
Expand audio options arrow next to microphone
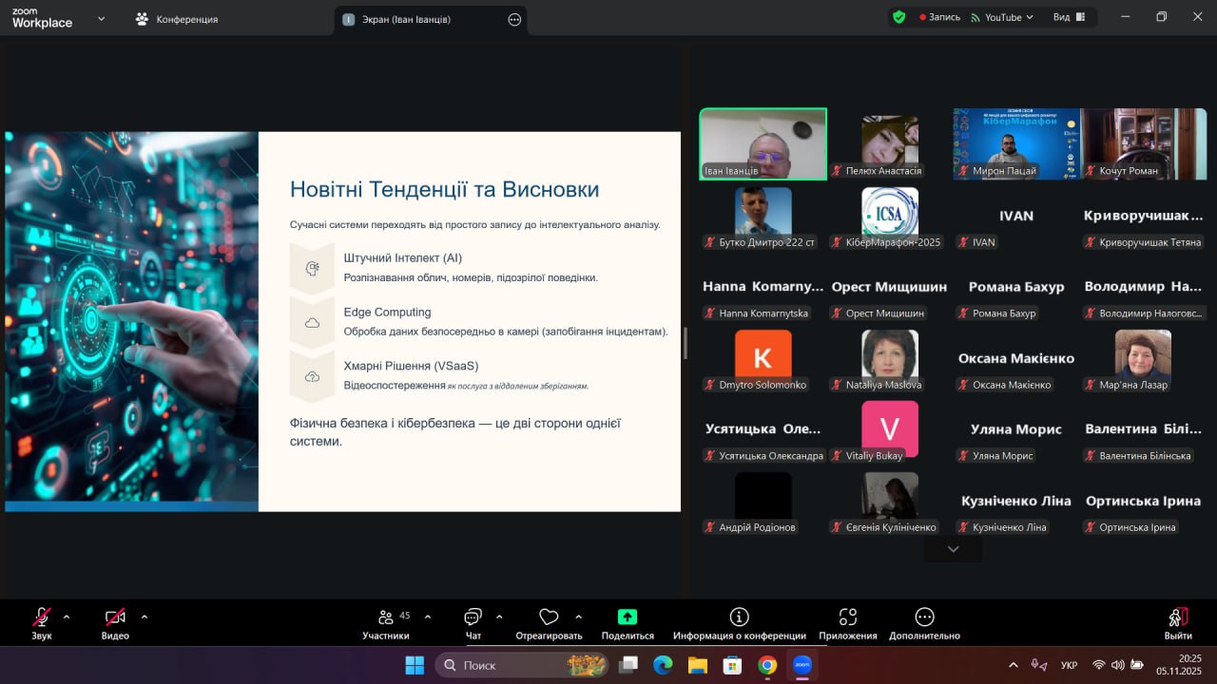[x=67, y=617]
